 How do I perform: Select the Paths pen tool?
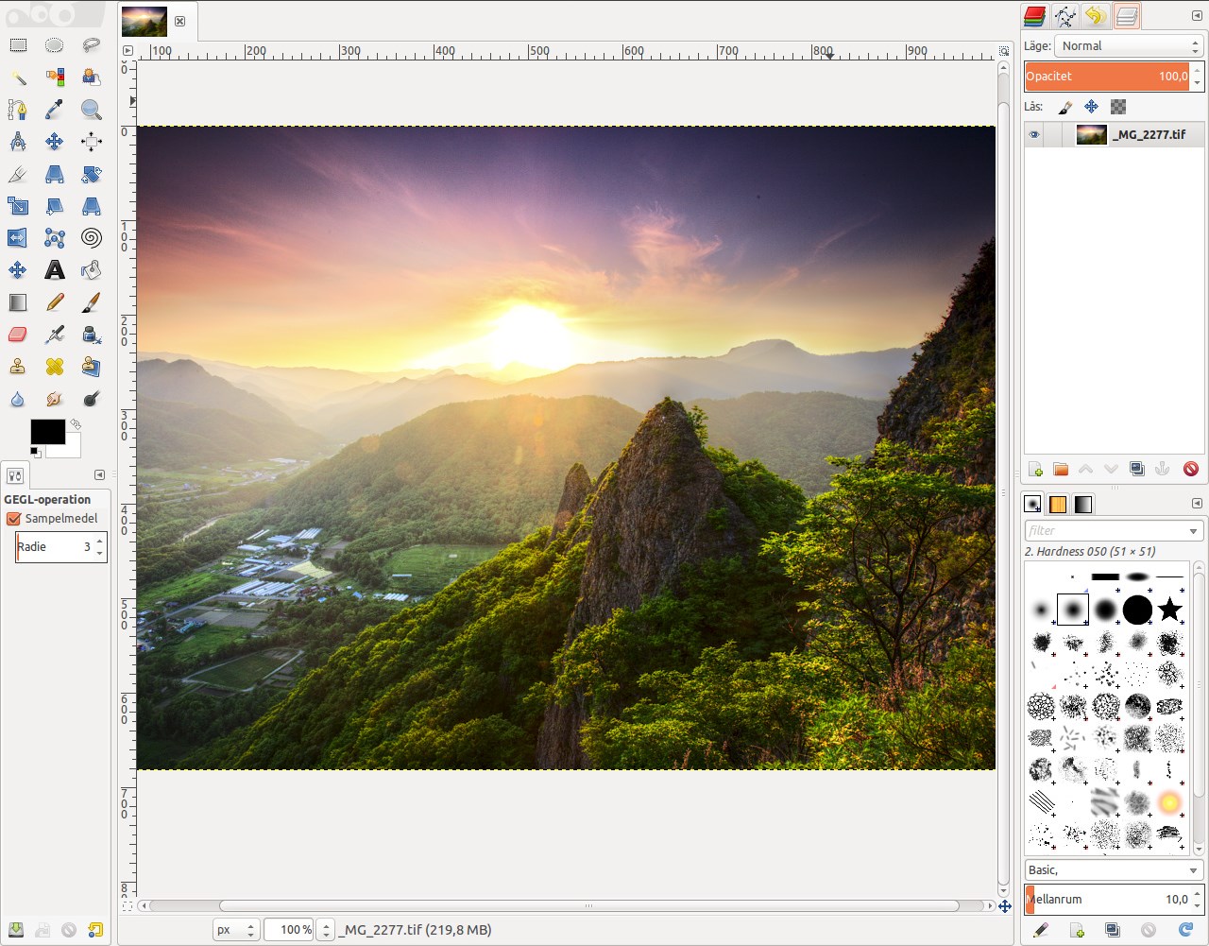click(18, 110)
